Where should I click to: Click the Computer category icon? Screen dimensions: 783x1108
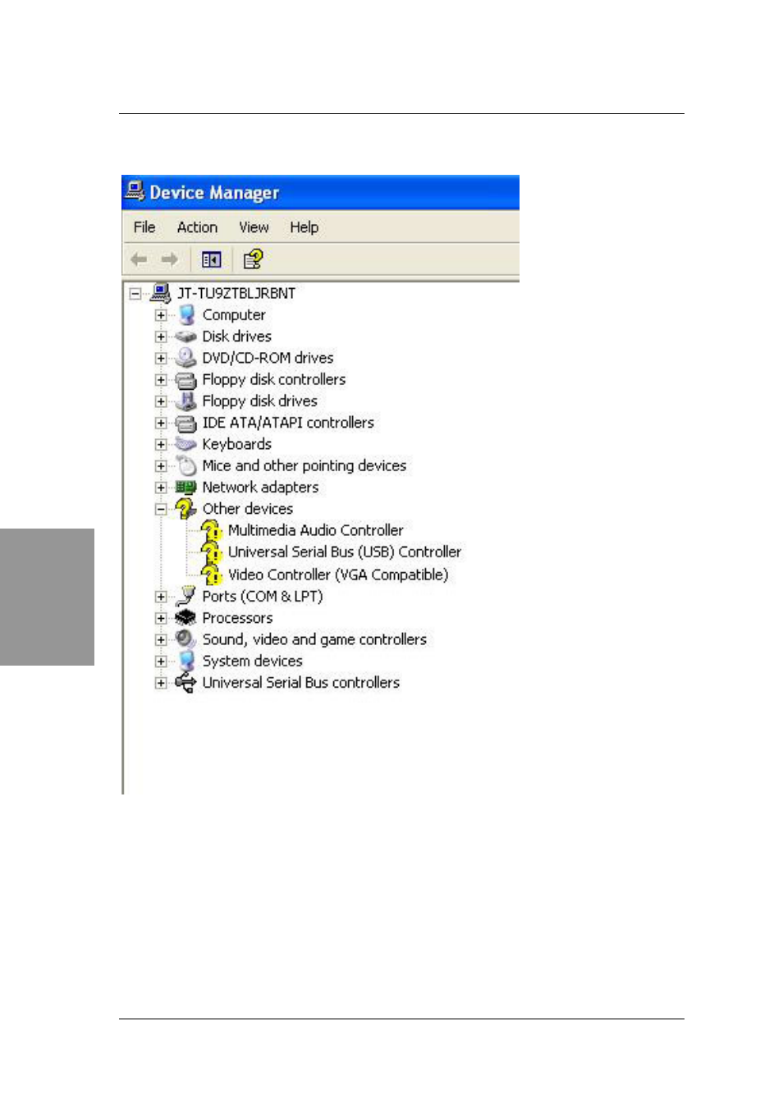pos(186,314)
